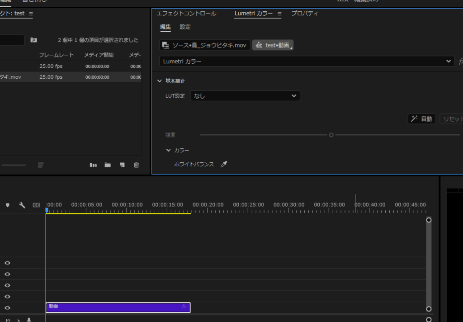Click the Project panel thumbnail zoom slider
This screenshot has width=463, height=322.
point(13,165)
